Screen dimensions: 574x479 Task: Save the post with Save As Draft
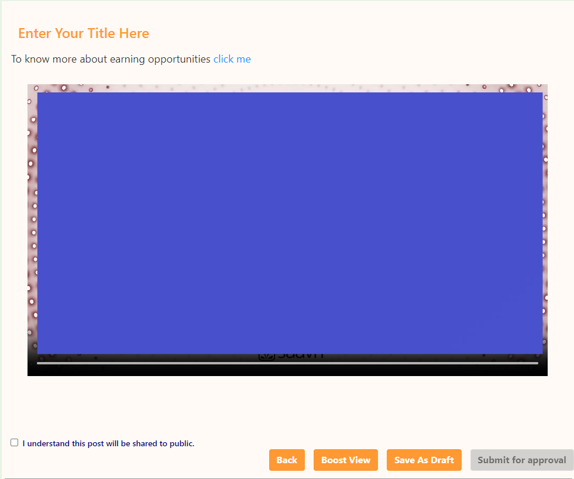[x=424, y=460]
